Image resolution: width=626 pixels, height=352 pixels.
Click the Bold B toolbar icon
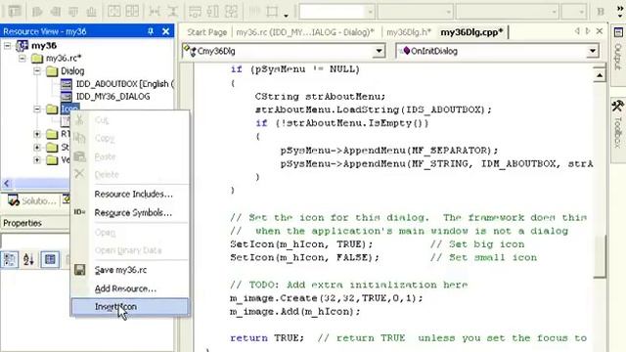coord(601,11)
